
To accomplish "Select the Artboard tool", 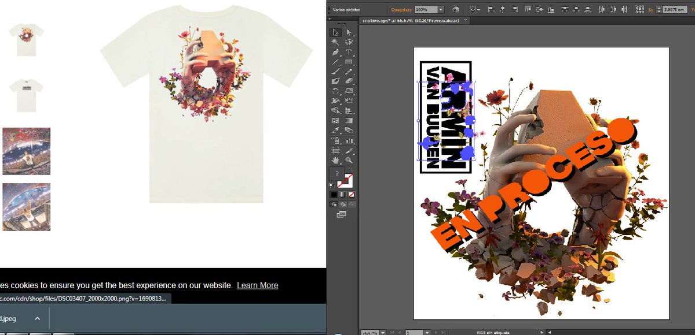I will coord(336,150).
